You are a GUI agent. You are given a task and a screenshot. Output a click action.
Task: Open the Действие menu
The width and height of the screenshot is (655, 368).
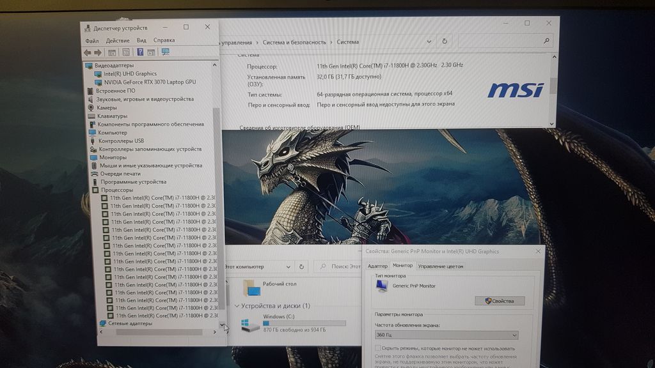pos(118,40)
